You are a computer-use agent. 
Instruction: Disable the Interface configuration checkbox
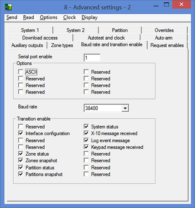coord(21,134)
